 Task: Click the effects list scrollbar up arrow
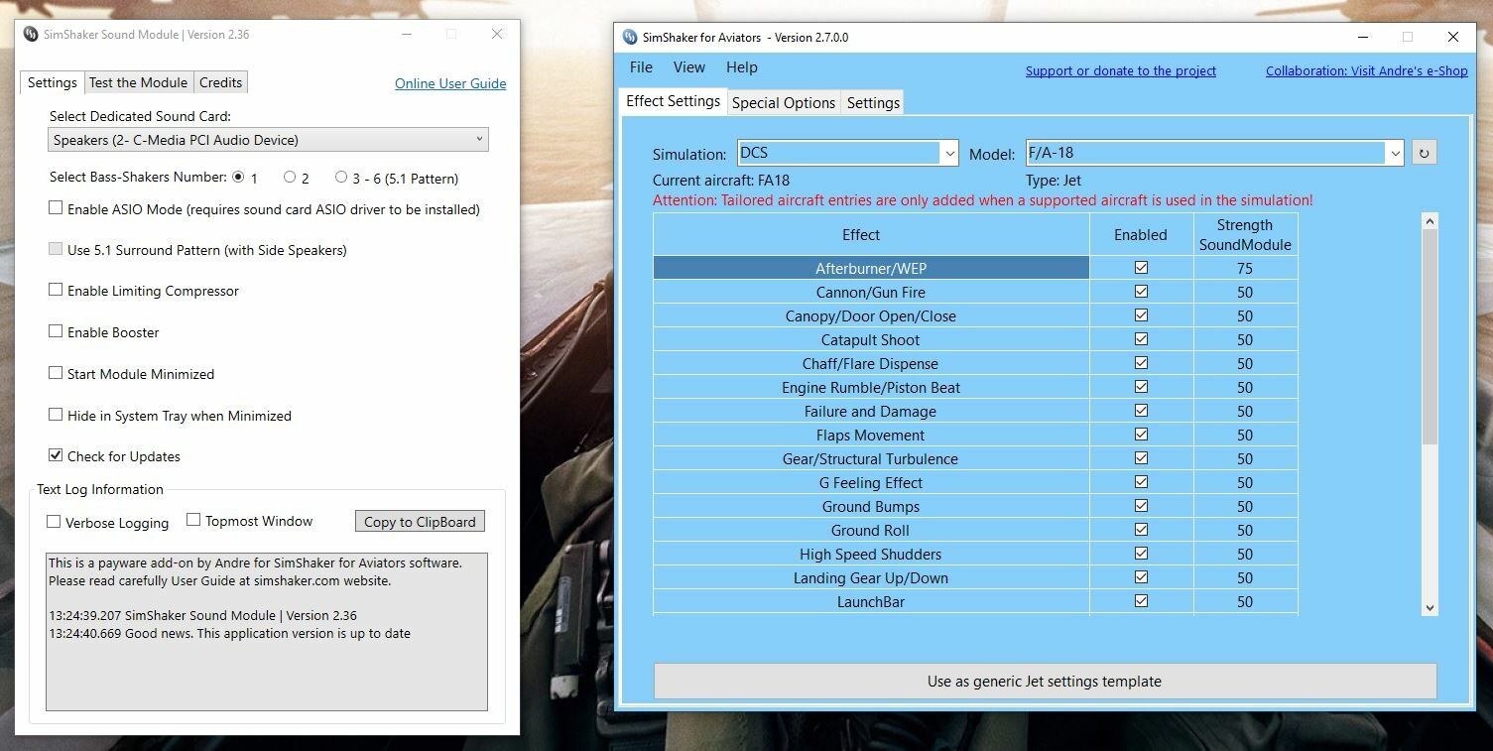pyautogui.click(x=1430, y=221)
